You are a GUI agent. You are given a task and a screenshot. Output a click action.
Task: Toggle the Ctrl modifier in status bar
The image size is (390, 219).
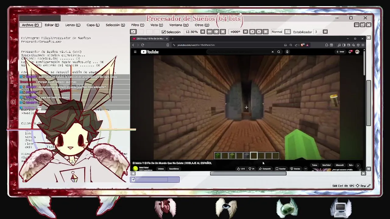(x=341, y=186)
